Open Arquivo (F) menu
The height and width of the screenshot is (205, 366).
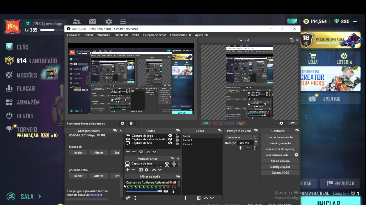pos(74,35)
